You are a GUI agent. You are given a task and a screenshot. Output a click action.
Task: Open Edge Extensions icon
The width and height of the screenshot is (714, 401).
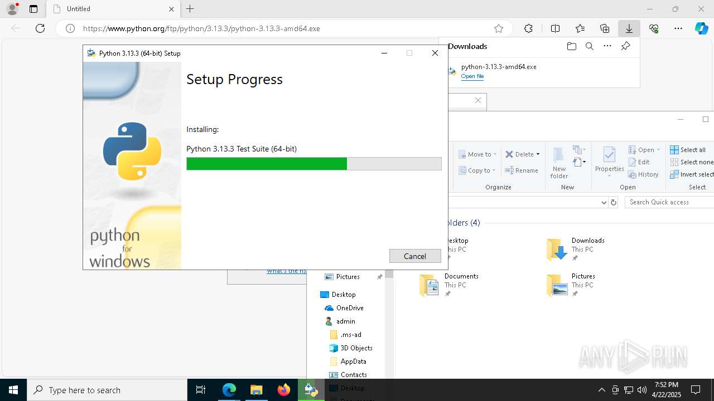[x=528, y=28]
